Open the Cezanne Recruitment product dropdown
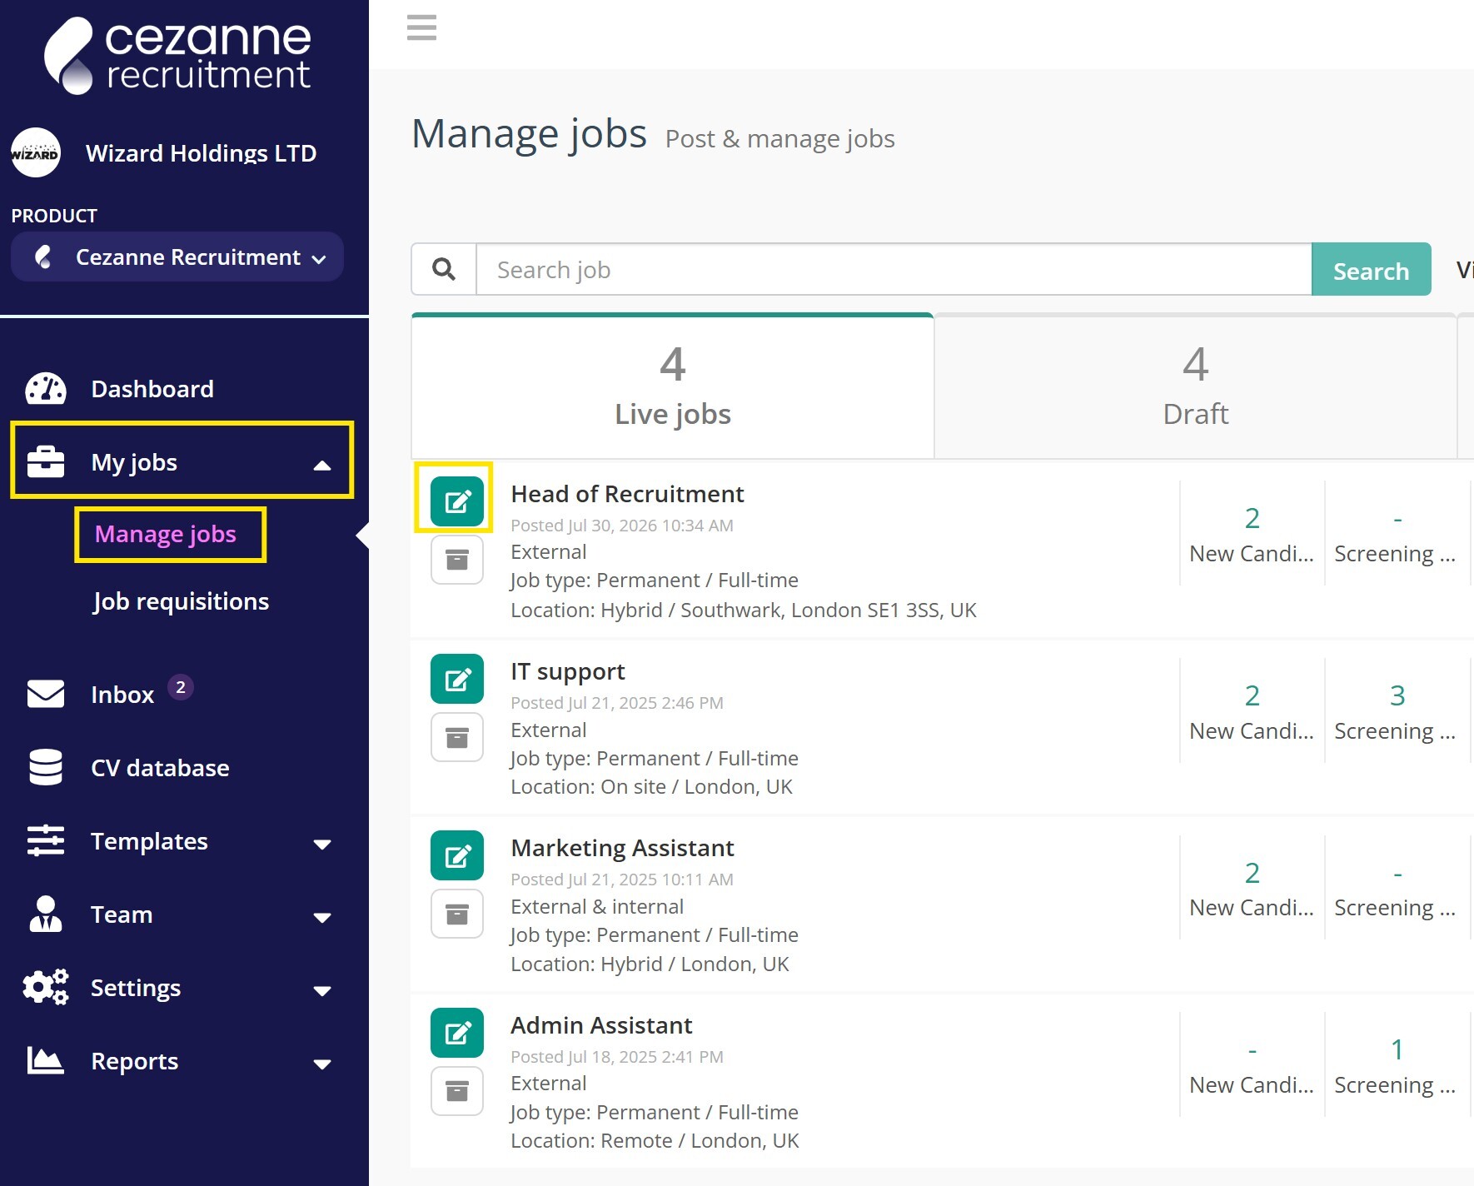Viewport: 1474px width, 1186px height. 177,257
